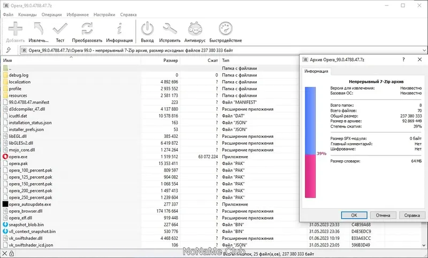This screenshot has height=258, width=428.
Task: Click the Справка button in dialog
Action: 412,215
